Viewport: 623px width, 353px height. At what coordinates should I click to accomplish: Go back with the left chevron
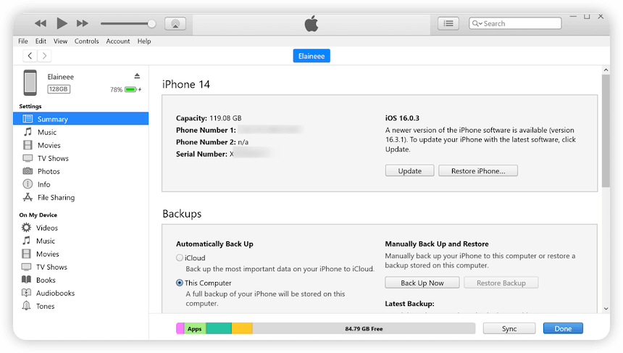coord(30,56)
